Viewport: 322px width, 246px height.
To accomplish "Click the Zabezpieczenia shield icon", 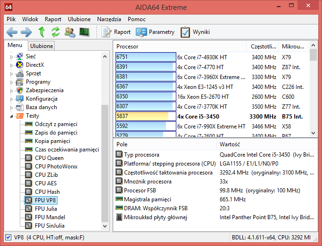I will click(20, 90).
